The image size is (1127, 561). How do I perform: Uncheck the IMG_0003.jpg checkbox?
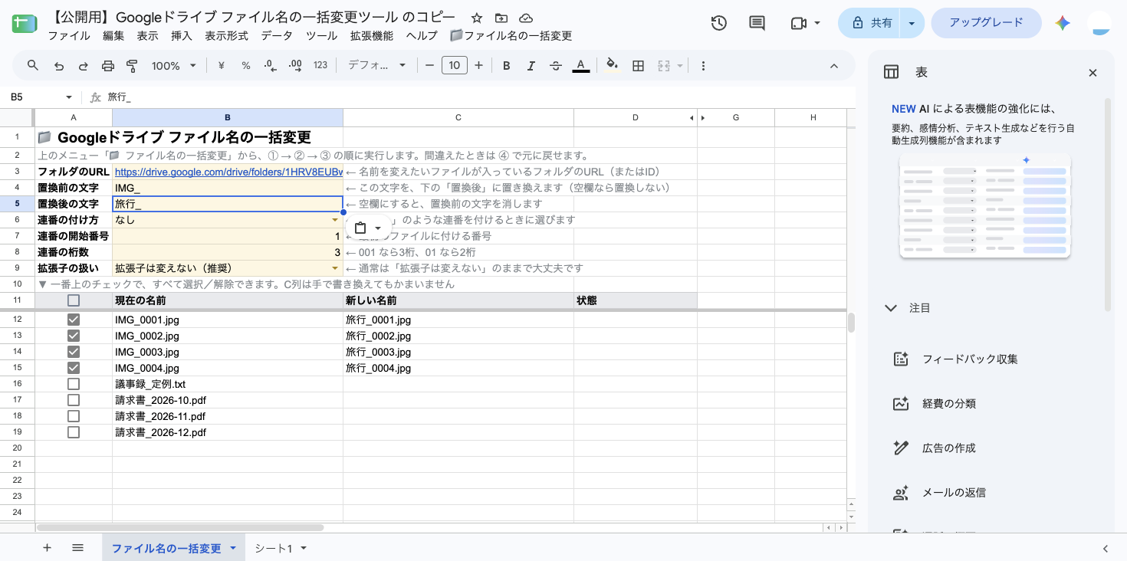[74, 352]
